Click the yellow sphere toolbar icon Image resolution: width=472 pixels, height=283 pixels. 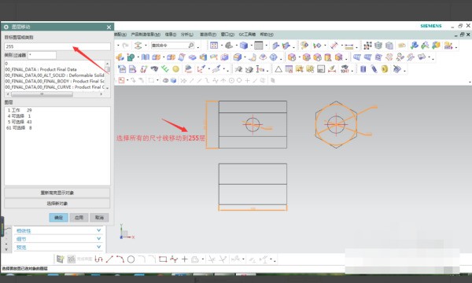pyautogui.click(x=175, y=69)
